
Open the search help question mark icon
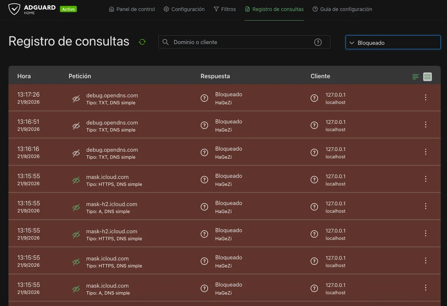click(x=318, y=42)
